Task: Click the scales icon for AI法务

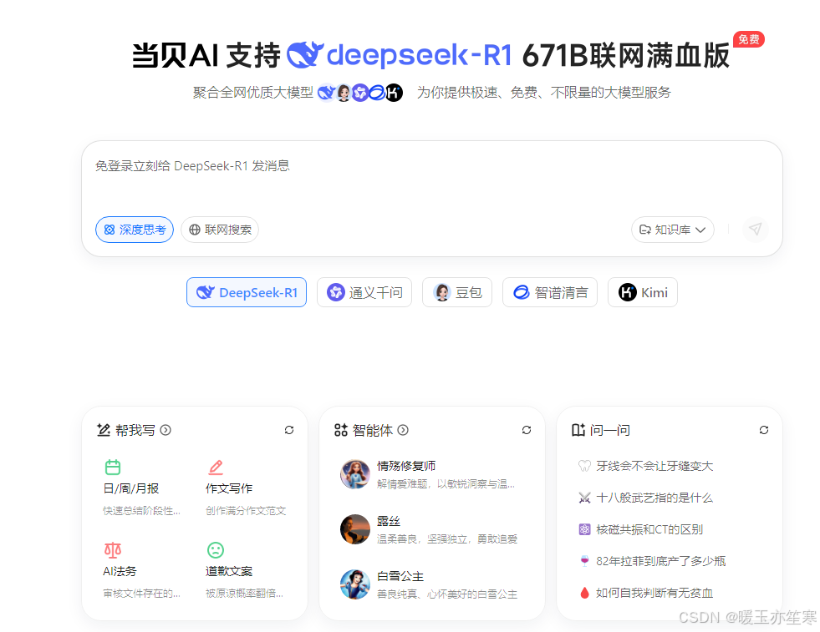Action: 113,549
